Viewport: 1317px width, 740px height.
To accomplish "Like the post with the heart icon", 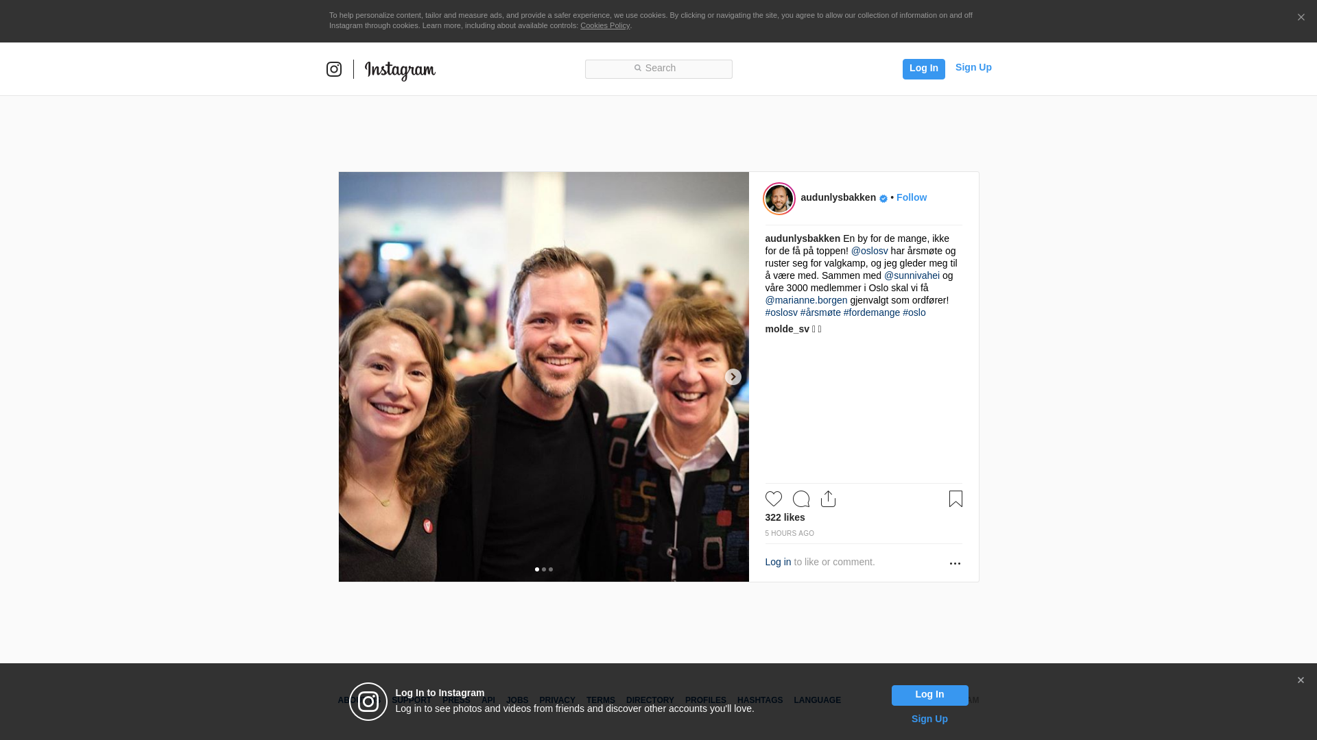I will coord(774,499).
